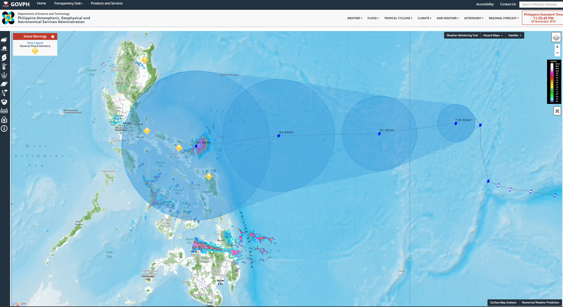This screenshot has height=307, width=563.
Task: Click the Active Warnings header
Action: (35, 36)
